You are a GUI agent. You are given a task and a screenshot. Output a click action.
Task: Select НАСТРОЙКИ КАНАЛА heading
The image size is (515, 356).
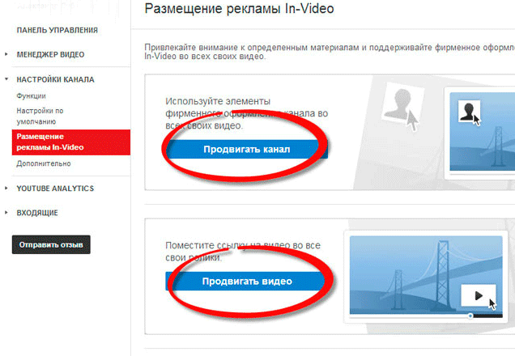56,79
